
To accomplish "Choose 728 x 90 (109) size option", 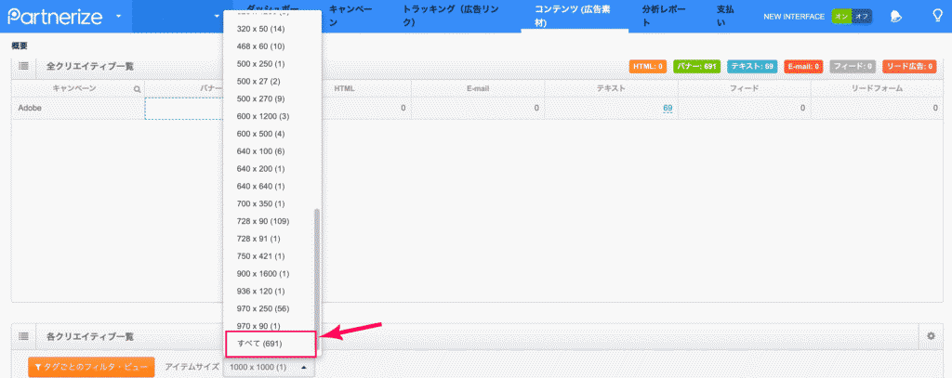I will pos(263,221).
